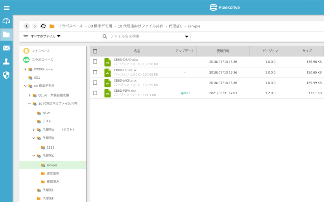Open the すべてのファイル filter dropdown
324x202 pixels.
coord(45,36)
